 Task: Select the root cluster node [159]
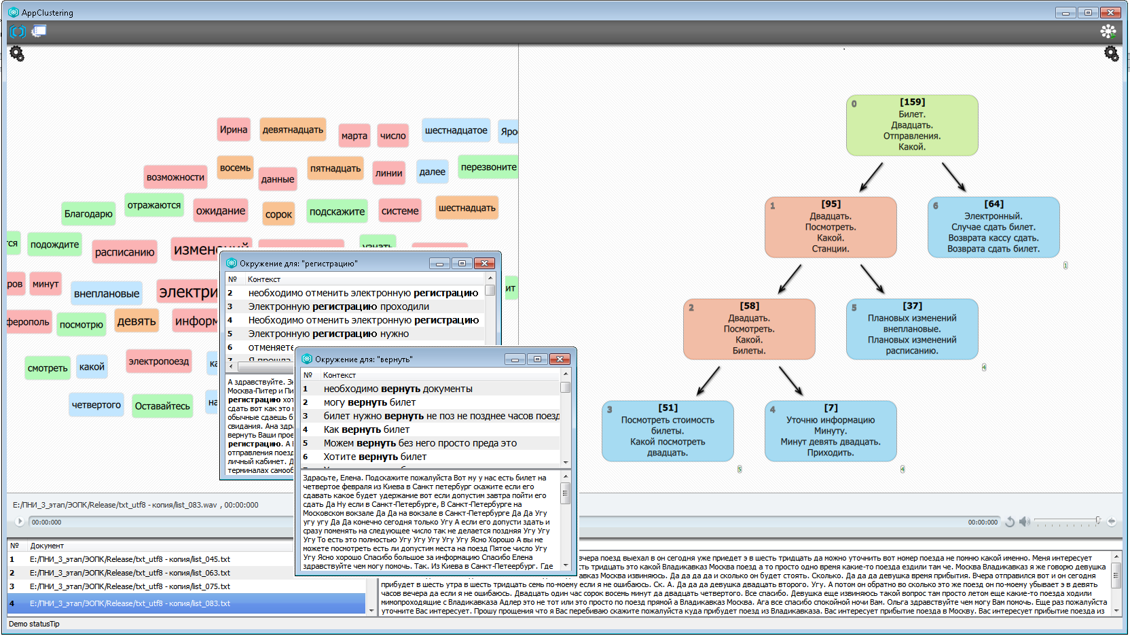(911, 125)
